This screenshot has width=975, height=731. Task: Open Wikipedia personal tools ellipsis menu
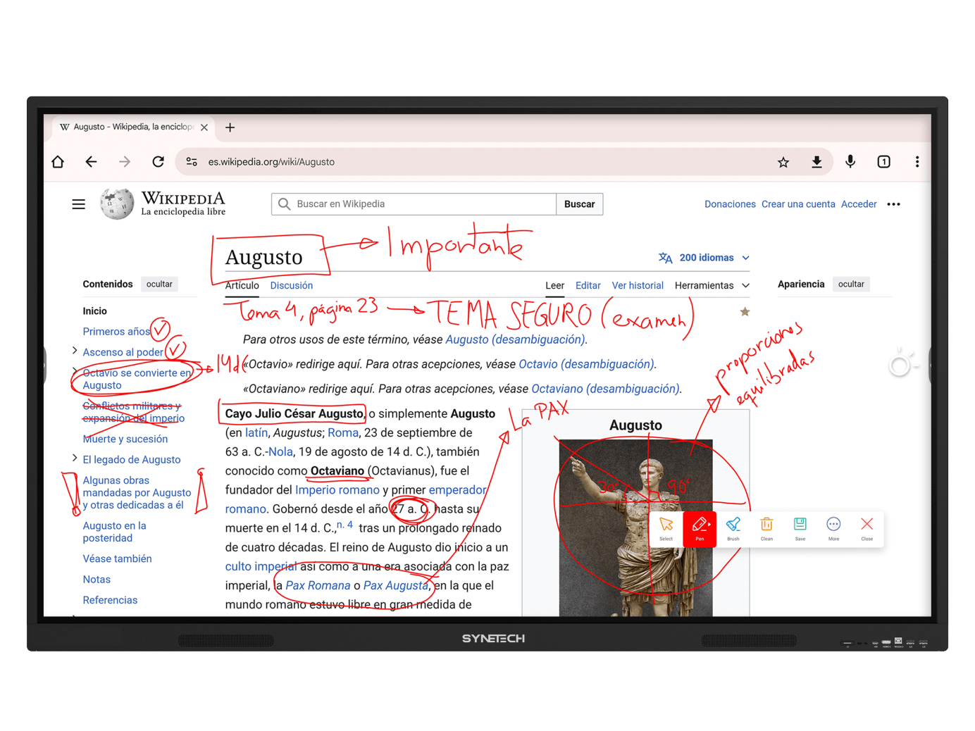pos(893,204)
